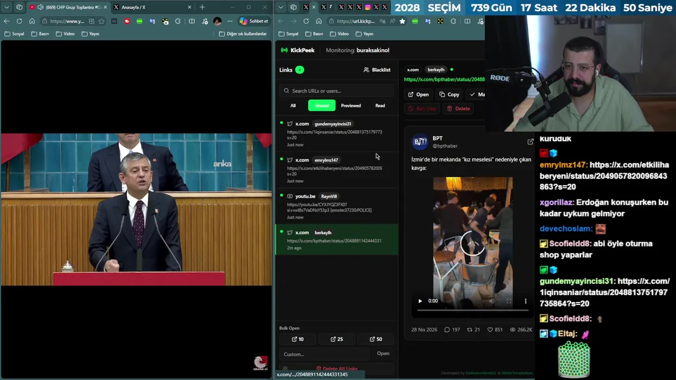
Task: Click the Ban User button
Action: (x=422, y=109)
